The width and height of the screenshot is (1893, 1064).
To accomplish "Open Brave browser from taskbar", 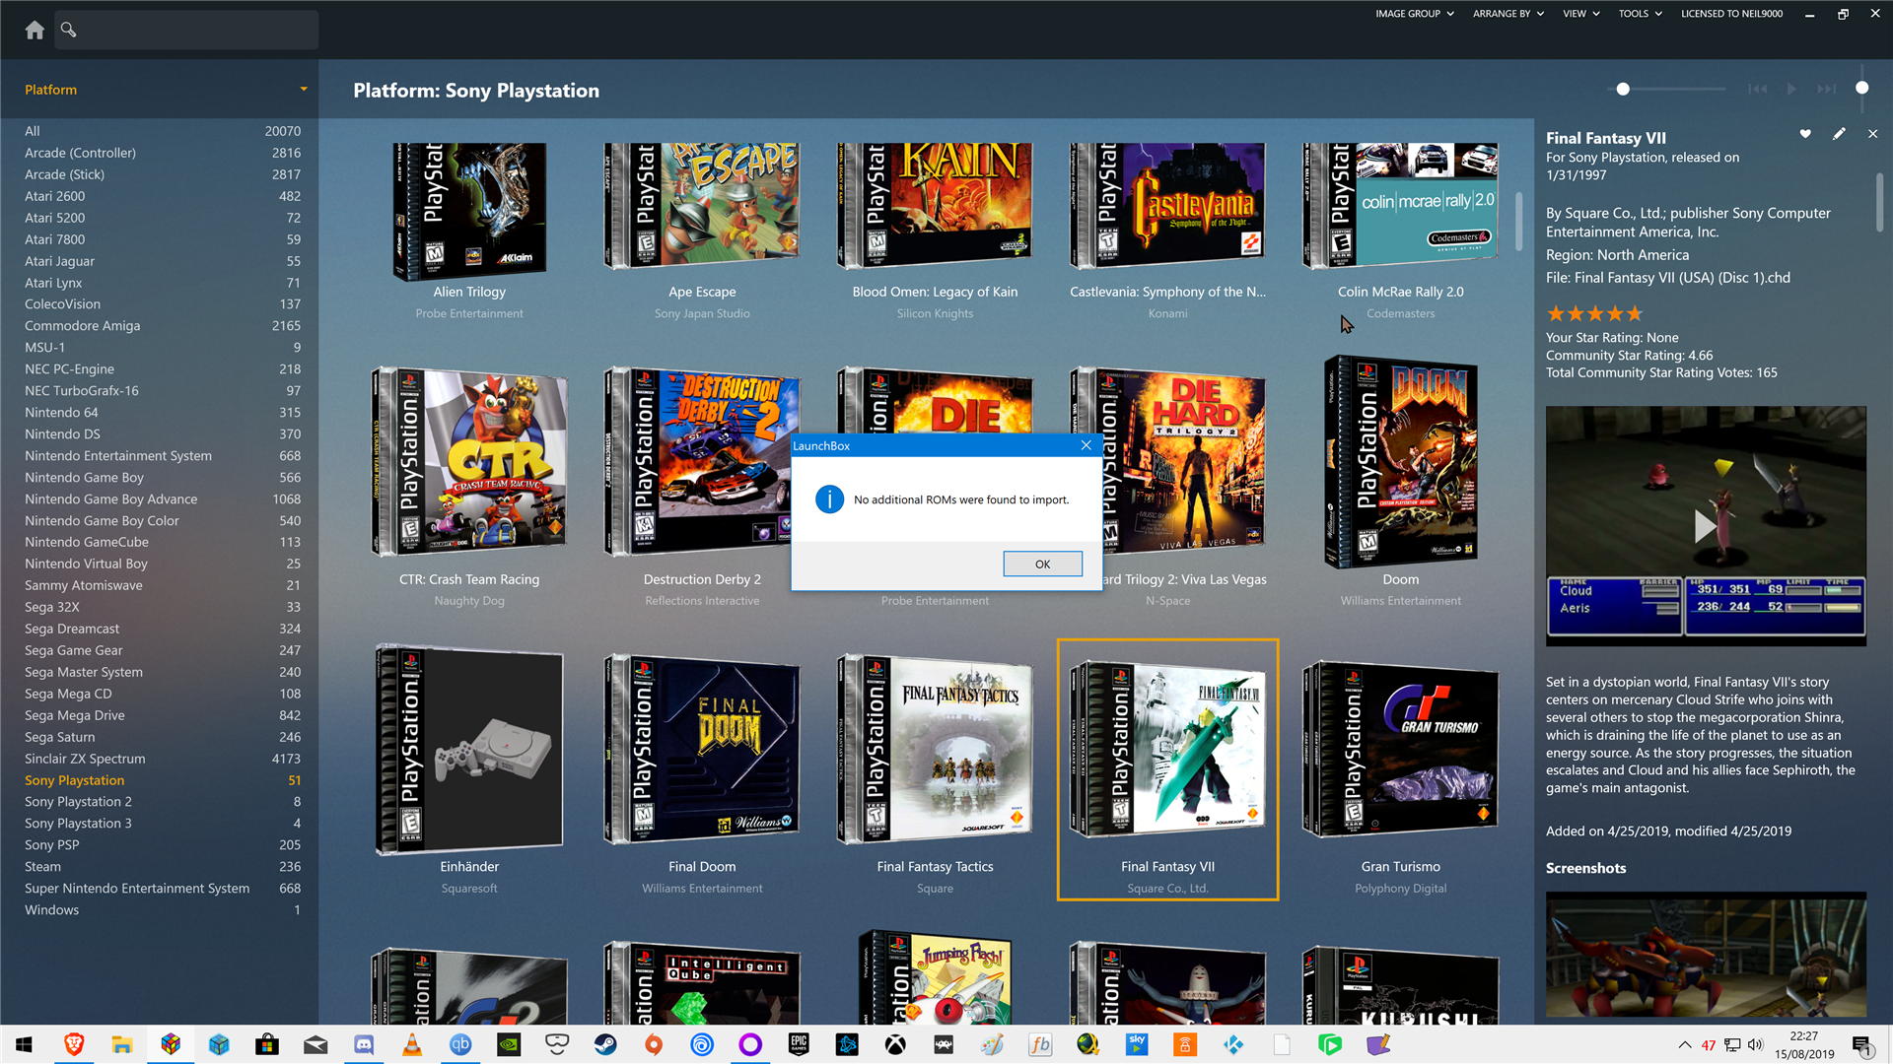I will click(74, 1044).
